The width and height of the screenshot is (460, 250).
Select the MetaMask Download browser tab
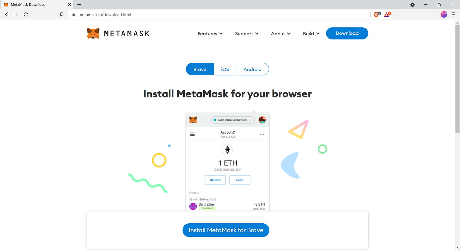[x=36, y=5]
